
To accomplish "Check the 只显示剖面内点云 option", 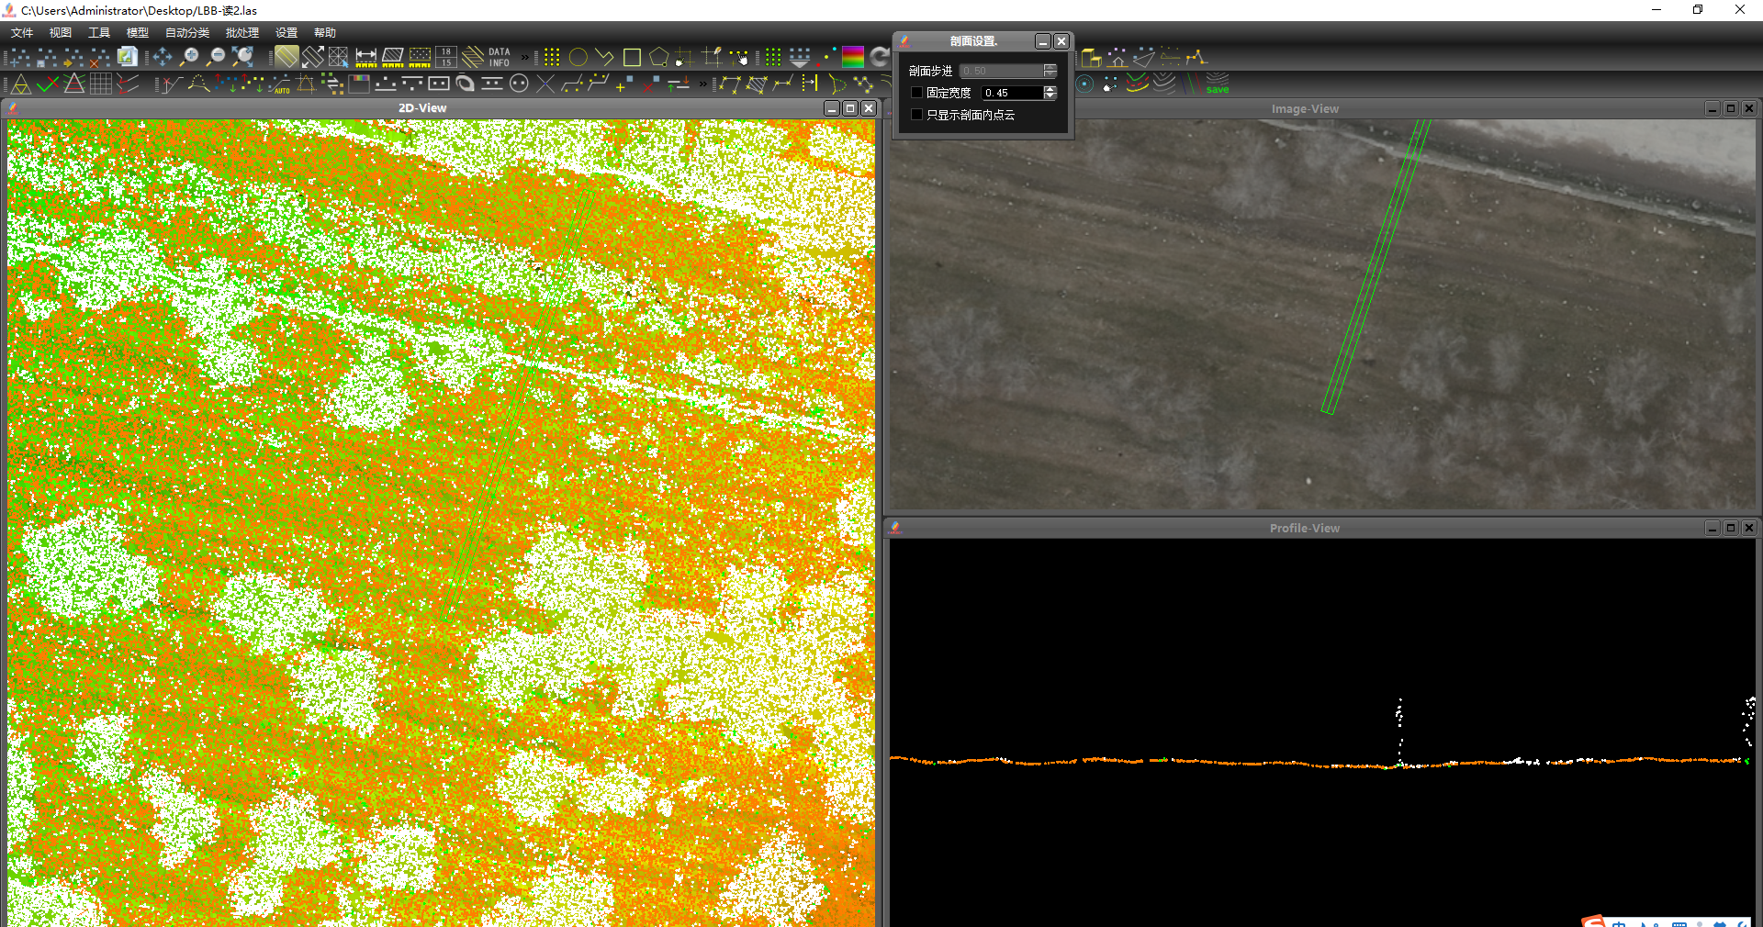I will coord(916,115).
